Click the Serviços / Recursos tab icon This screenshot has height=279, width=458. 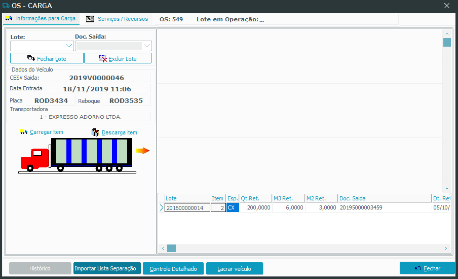[90, 19]
